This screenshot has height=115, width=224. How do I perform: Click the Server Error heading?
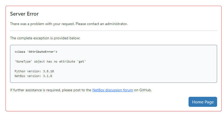(x=24, y=14)
